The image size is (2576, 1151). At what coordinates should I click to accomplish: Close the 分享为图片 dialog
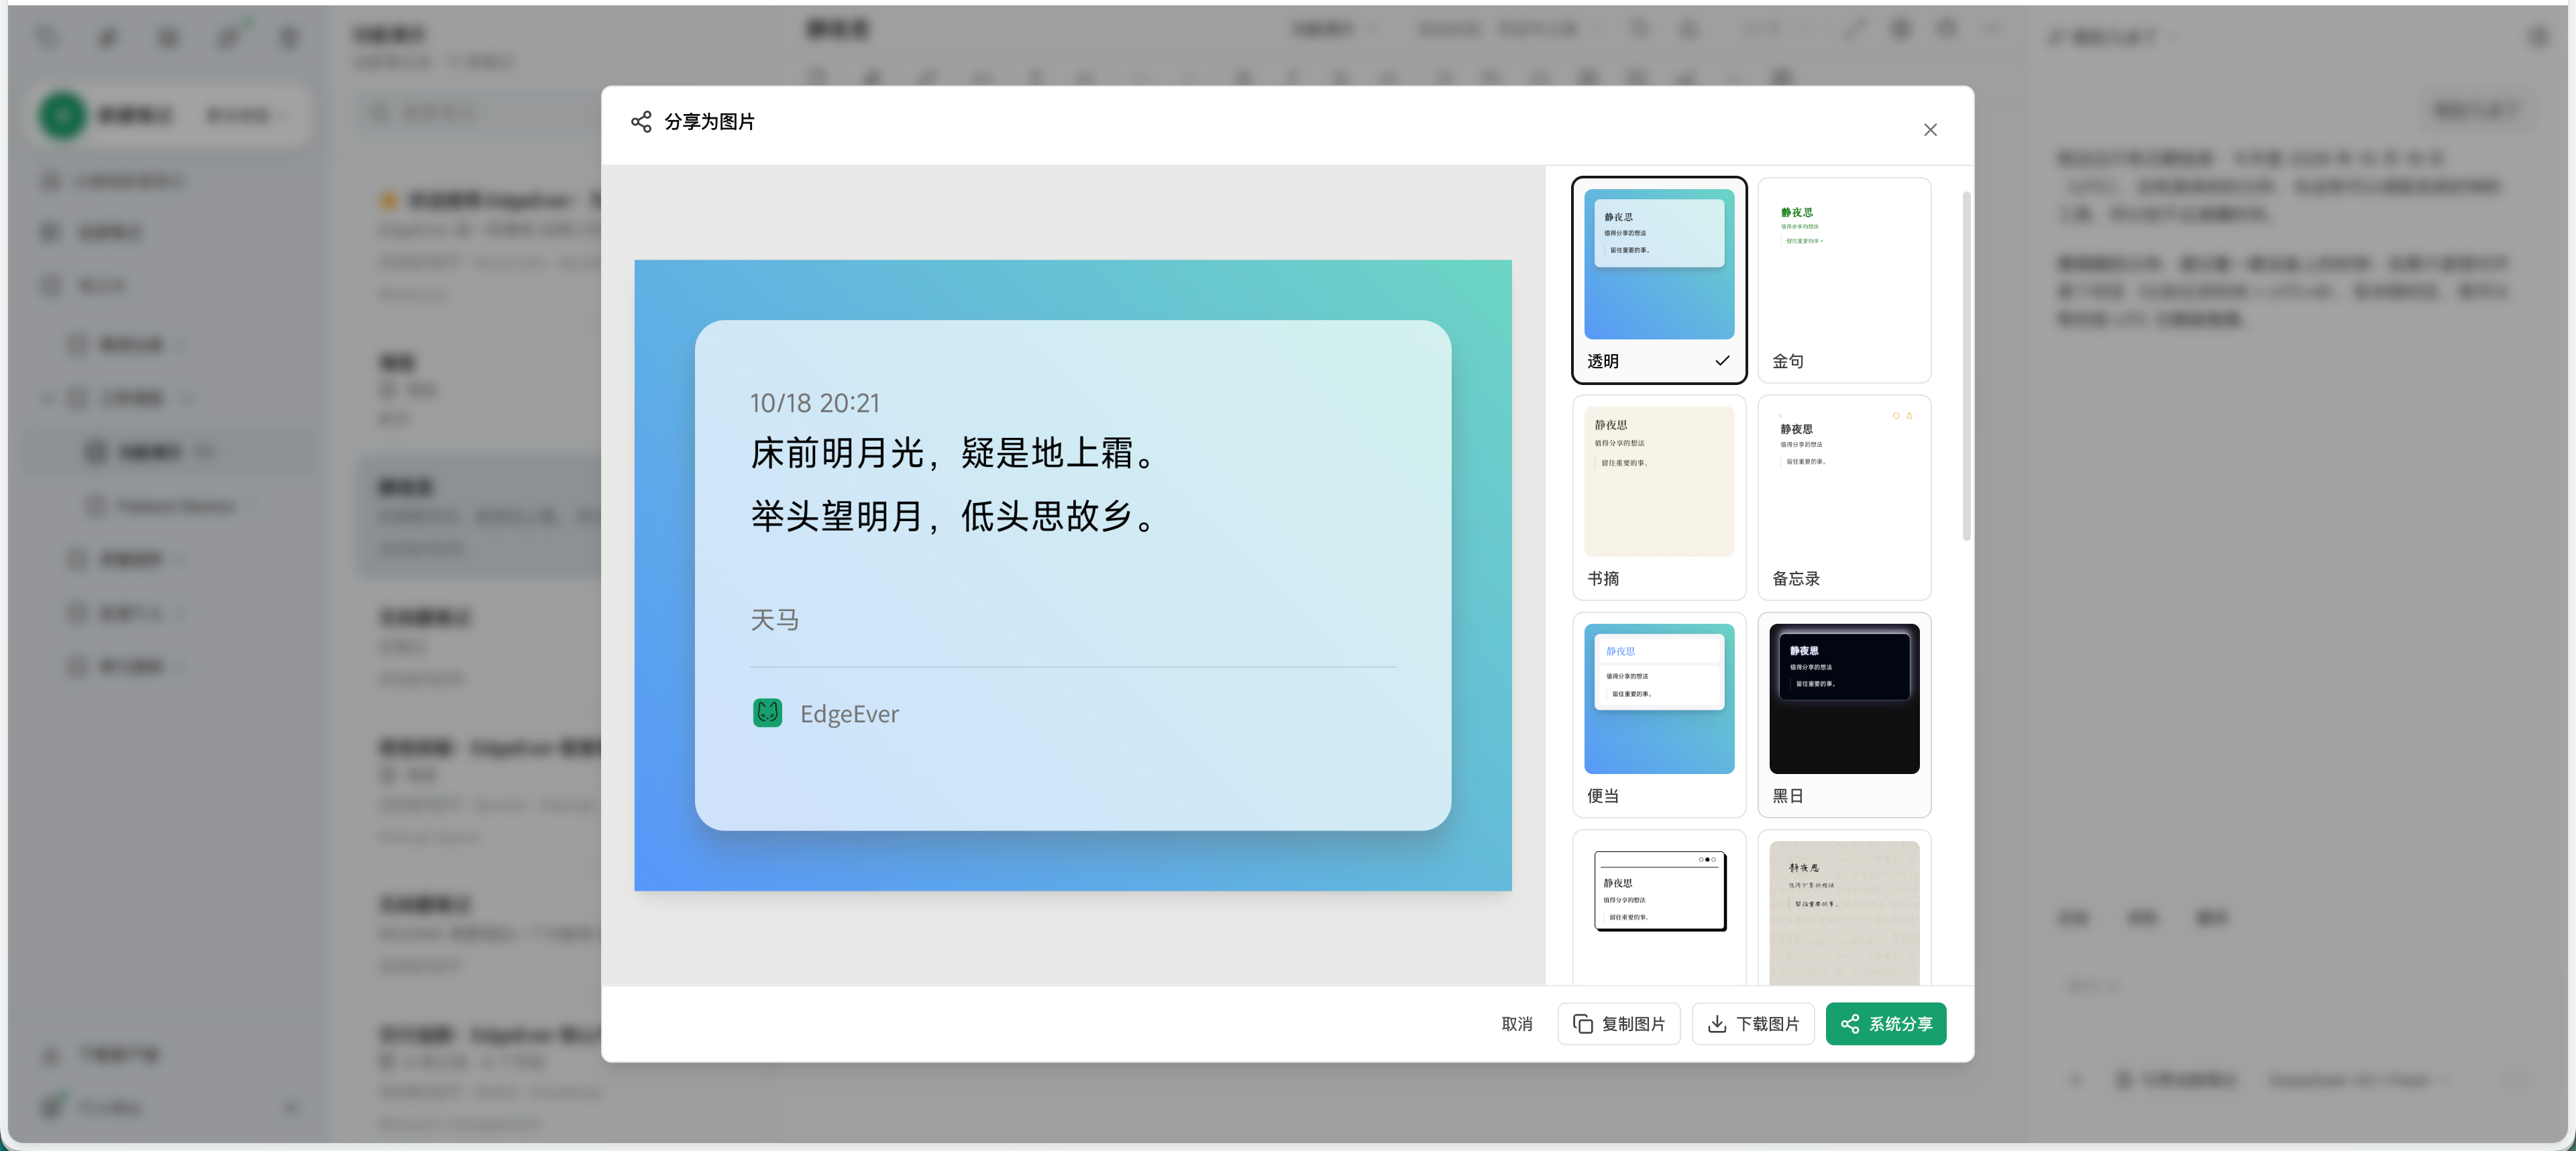[x=1929, y=130]
